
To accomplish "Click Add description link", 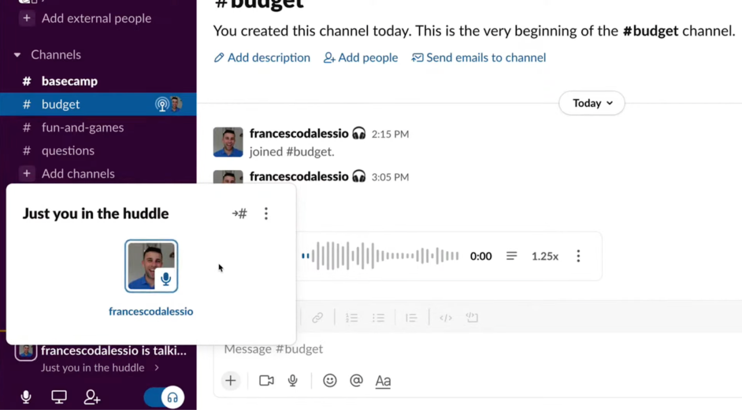I will pos(262,58).
